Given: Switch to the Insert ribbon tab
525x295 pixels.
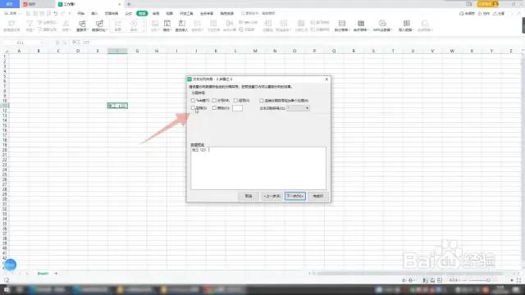Looking at the screenshot, I should pos(94,13).
